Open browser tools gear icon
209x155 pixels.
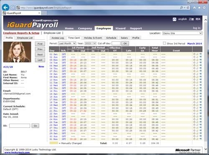coord(204,8)
